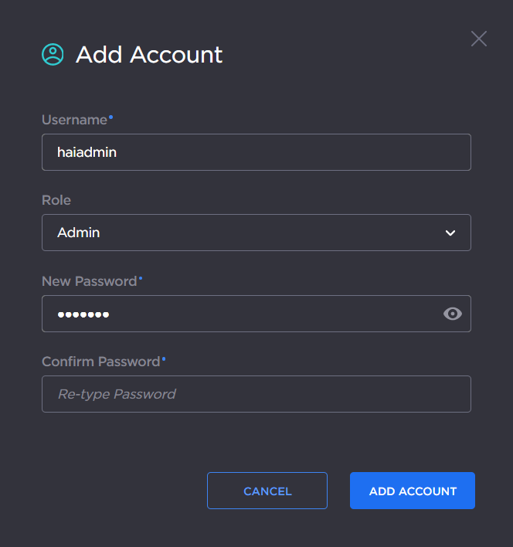Click the required asterisk beside Username
Viewport: 513px width, 547px height.
coord(110,117)
